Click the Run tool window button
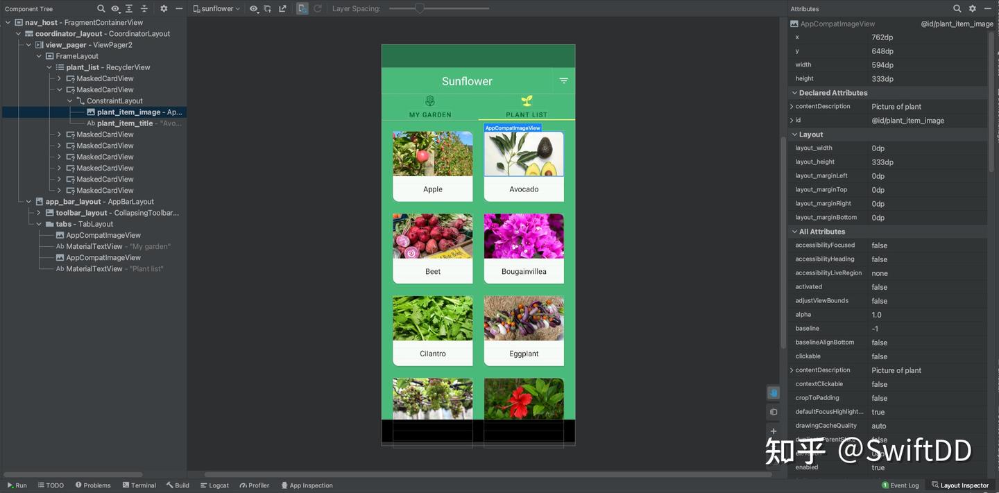The height and width of the screenshot is (493, 999). [17, 485]
